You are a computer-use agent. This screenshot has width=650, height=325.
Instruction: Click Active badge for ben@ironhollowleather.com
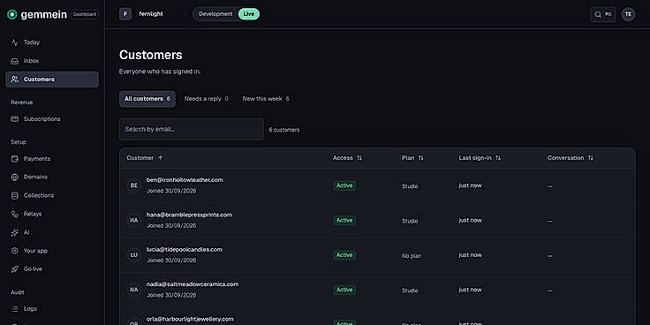344,185
